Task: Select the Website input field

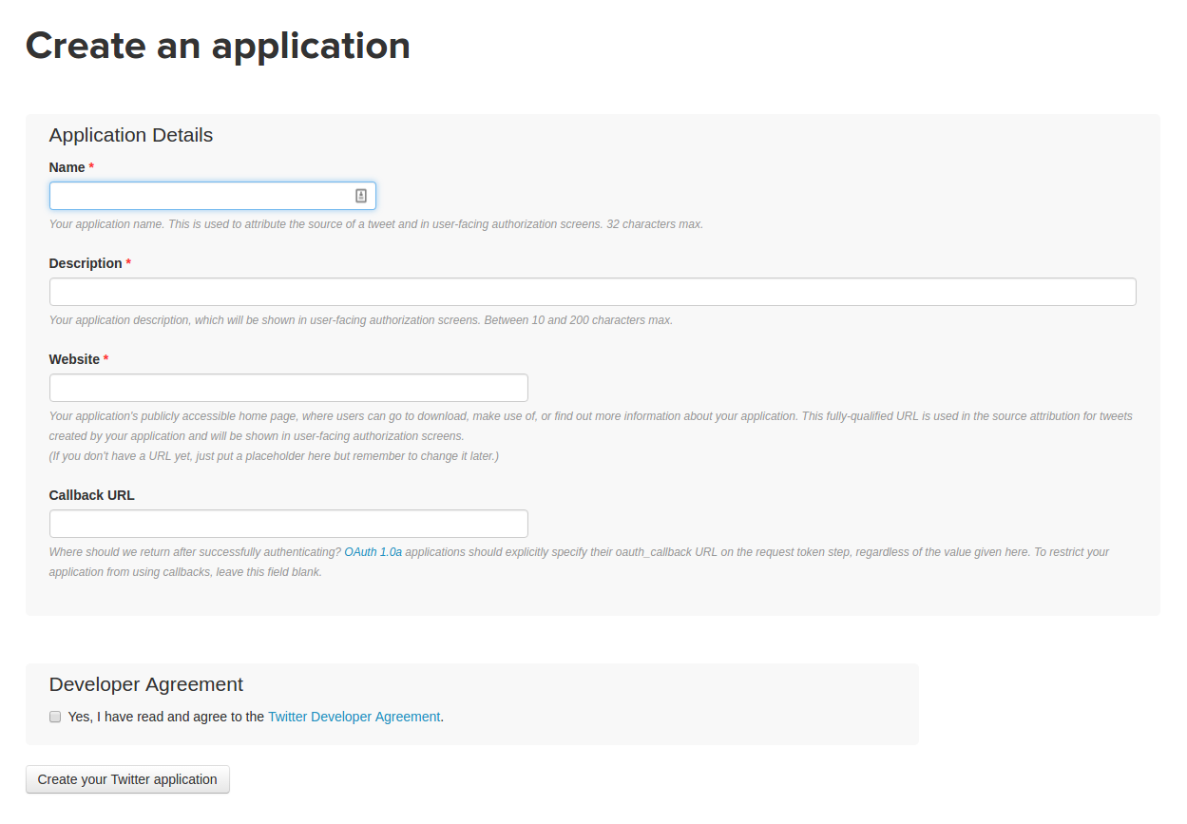Action: [x=288, y=388]
